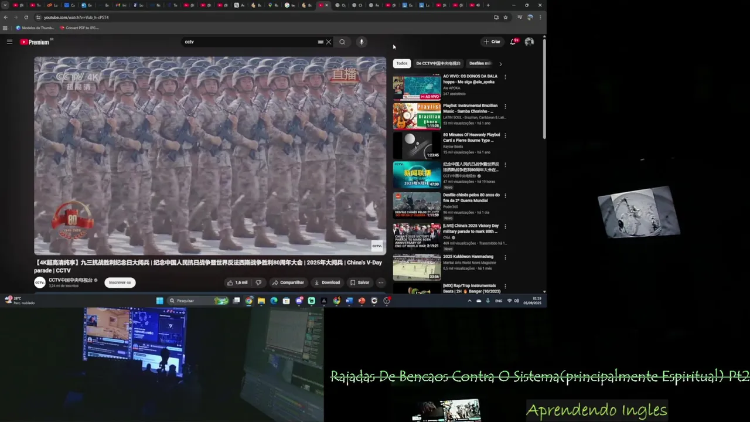Open the CCTV news 47:00 video thumbnail
Screen dimensions: 750x422
coord(417,175)
